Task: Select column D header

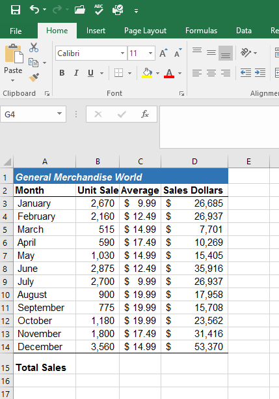Action: point(194,162)
